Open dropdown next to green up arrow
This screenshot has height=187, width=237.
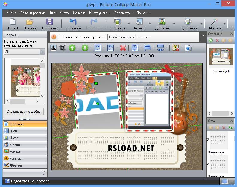pos(78,48)
